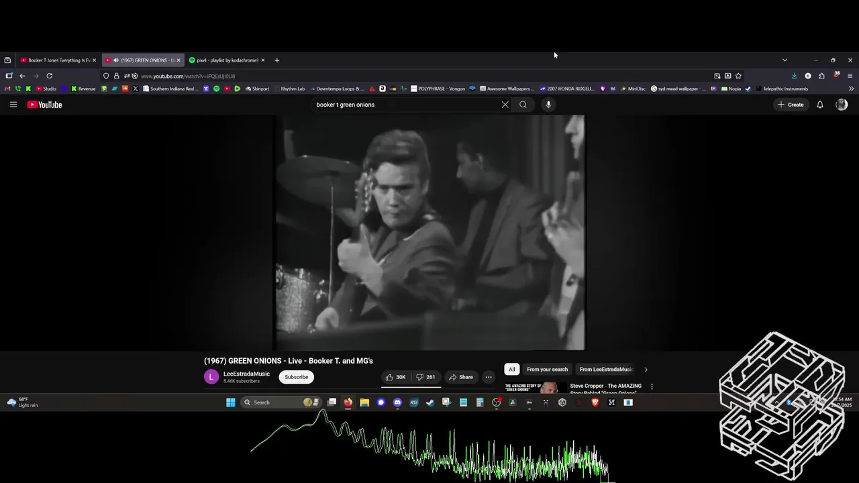This screenshot has width=859, height=483.
Task: Share the Green Onions video
Action: tap(461, 377)
